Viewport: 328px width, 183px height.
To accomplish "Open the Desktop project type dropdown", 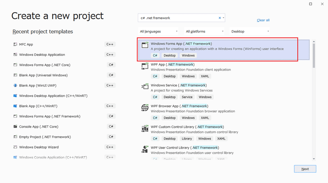I will point(250,31).
